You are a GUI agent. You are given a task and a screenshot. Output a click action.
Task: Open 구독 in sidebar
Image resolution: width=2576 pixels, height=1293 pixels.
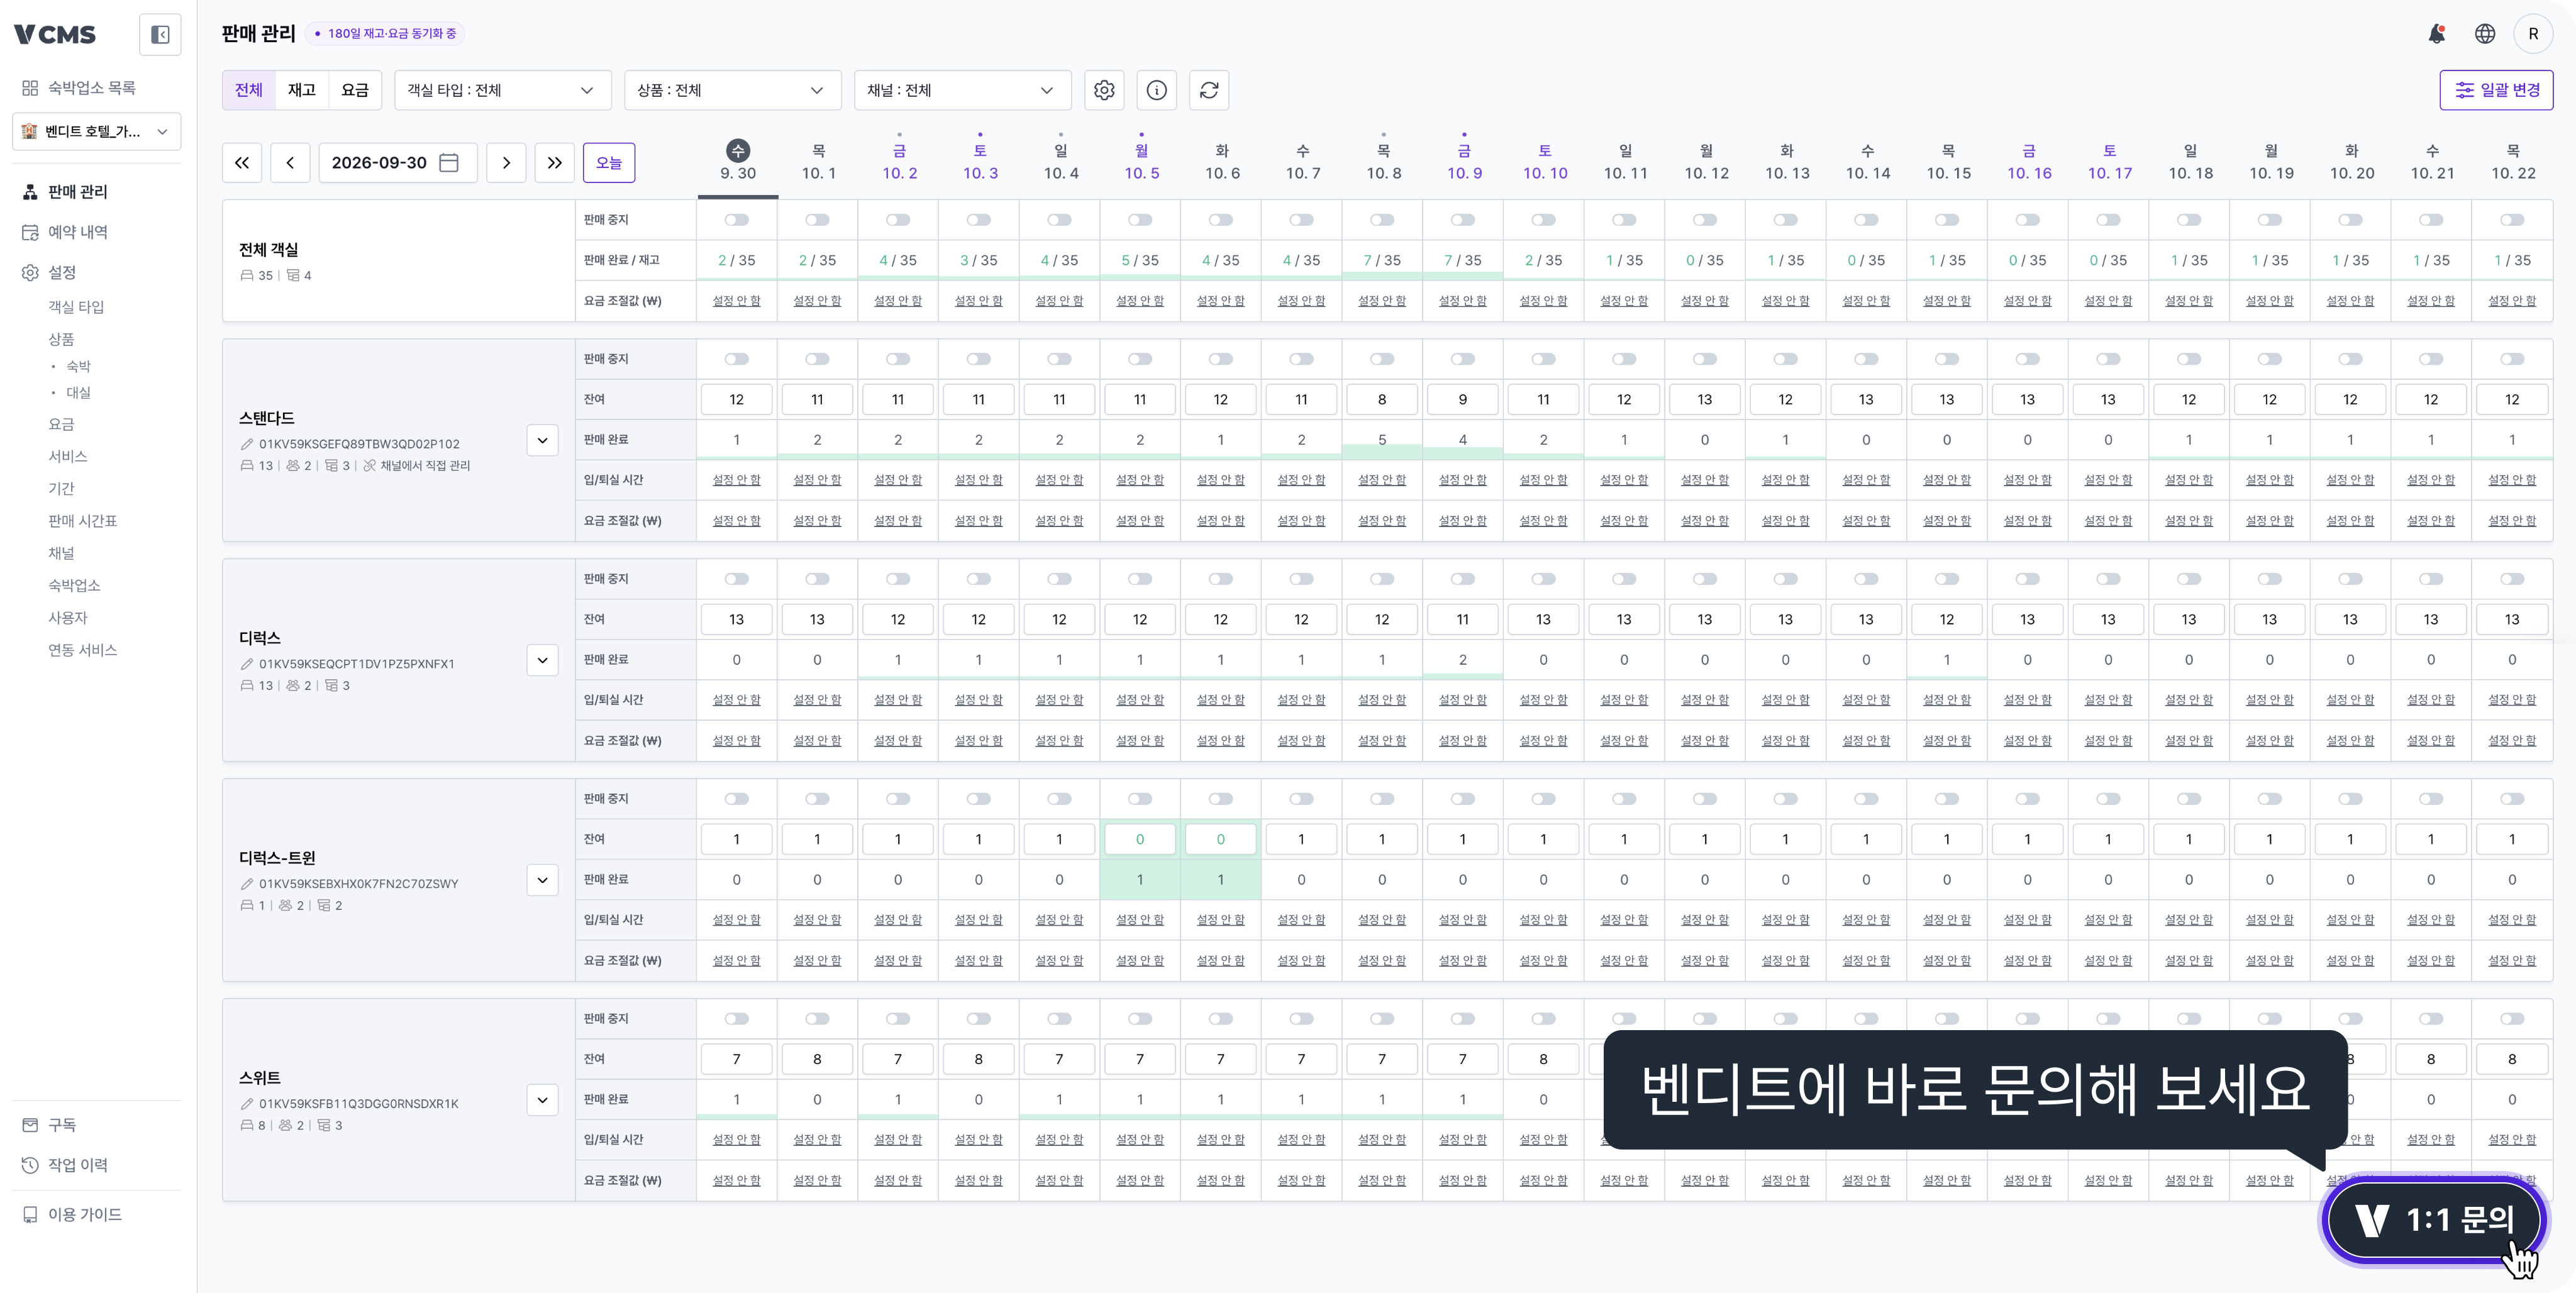pos(62,1125)
